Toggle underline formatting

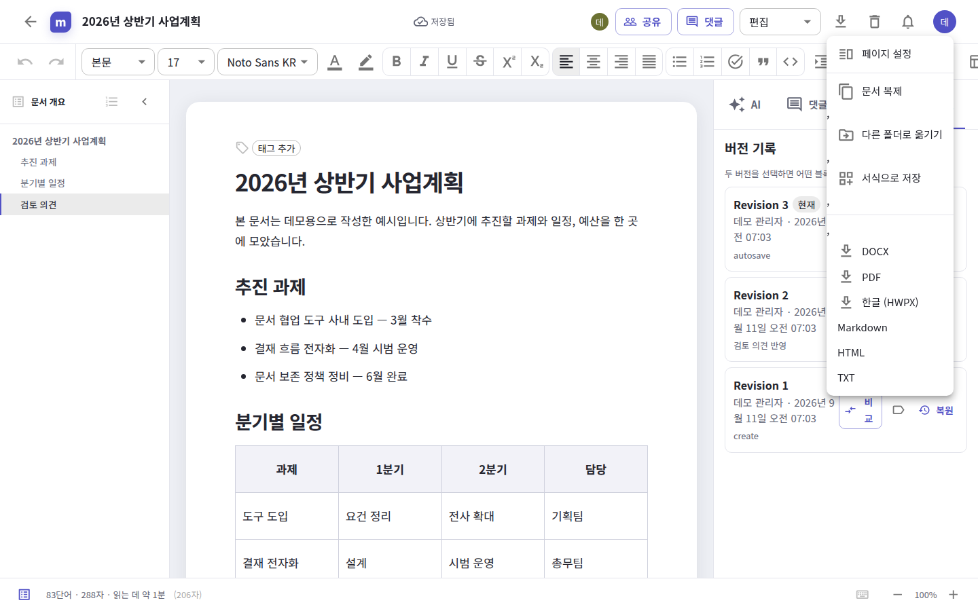click(x=452, y=62)
